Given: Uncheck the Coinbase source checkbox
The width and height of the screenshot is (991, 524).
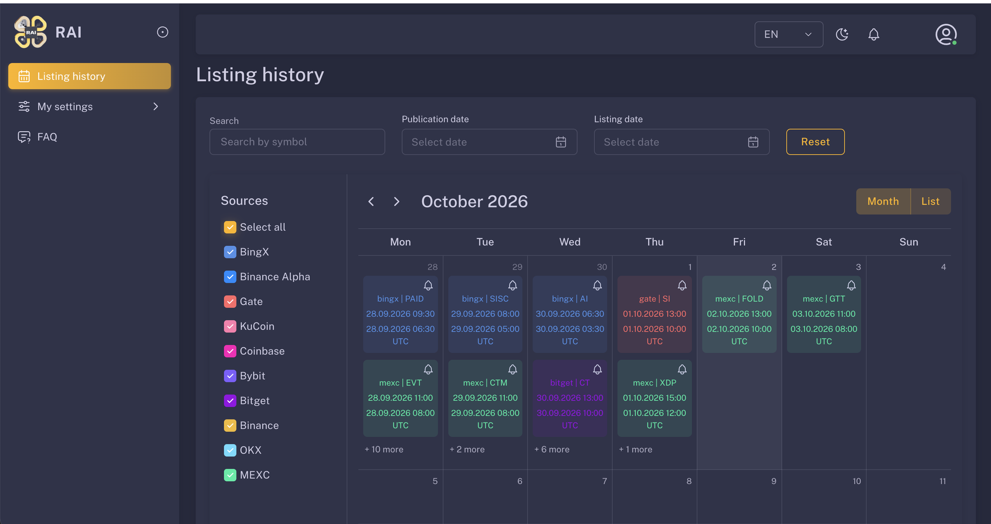Looking at the screenshot, I should pyautogui.click(x=230, y=351).
